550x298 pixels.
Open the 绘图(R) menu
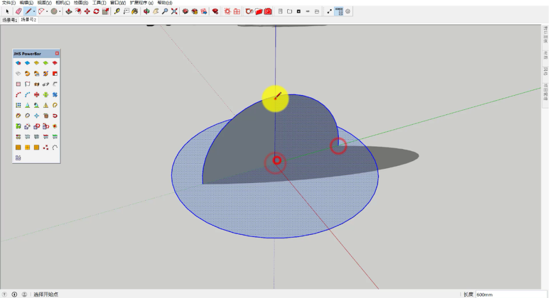(x=81, y=3)
